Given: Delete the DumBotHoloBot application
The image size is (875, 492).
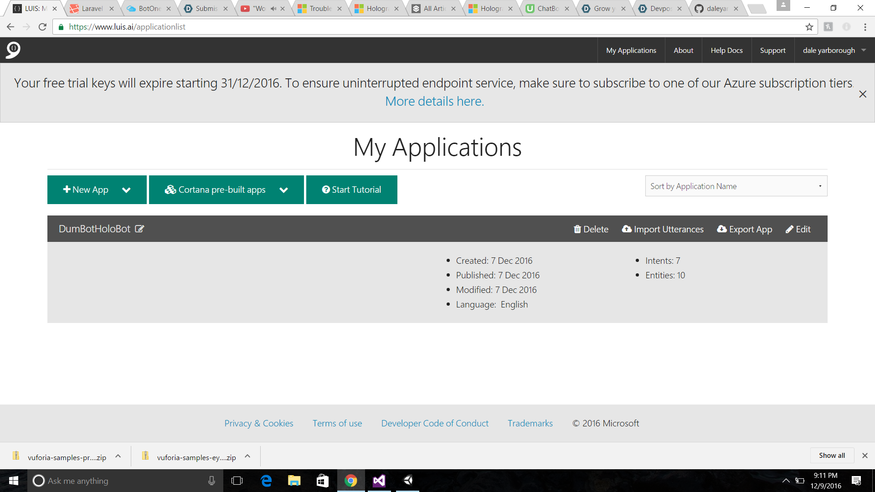Looking at the screenshot, I should coord(591,229).
